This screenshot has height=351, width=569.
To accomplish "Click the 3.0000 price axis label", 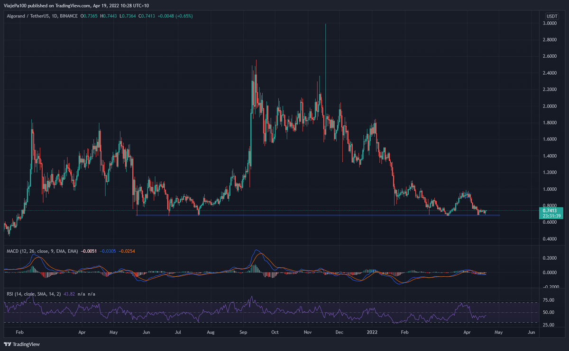I will [x=550, y=24].
